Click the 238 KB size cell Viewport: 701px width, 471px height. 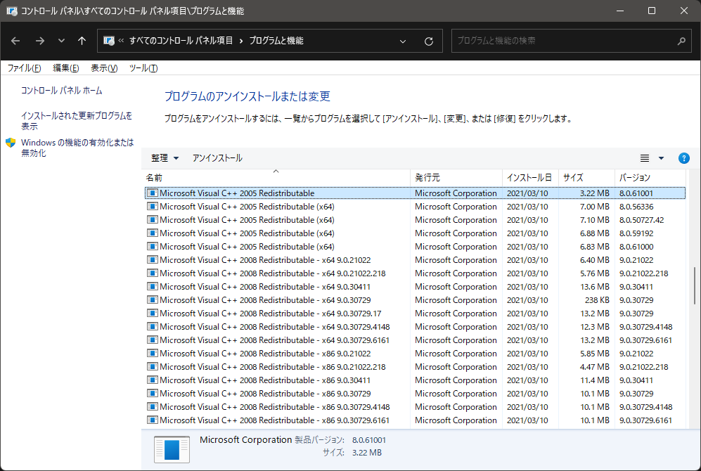coord(597,300)
